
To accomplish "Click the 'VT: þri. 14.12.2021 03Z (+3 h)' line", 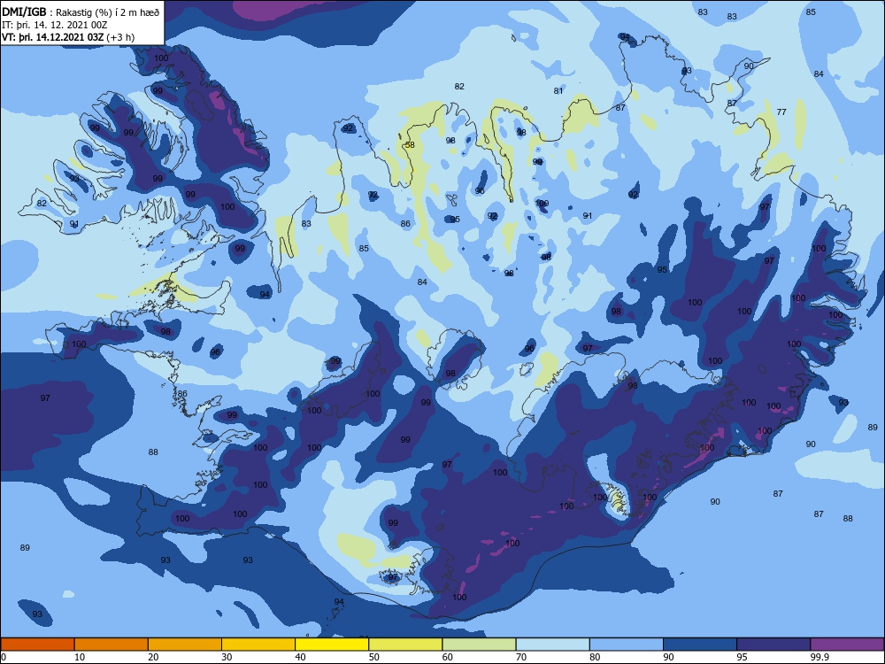I will (68, 37).
